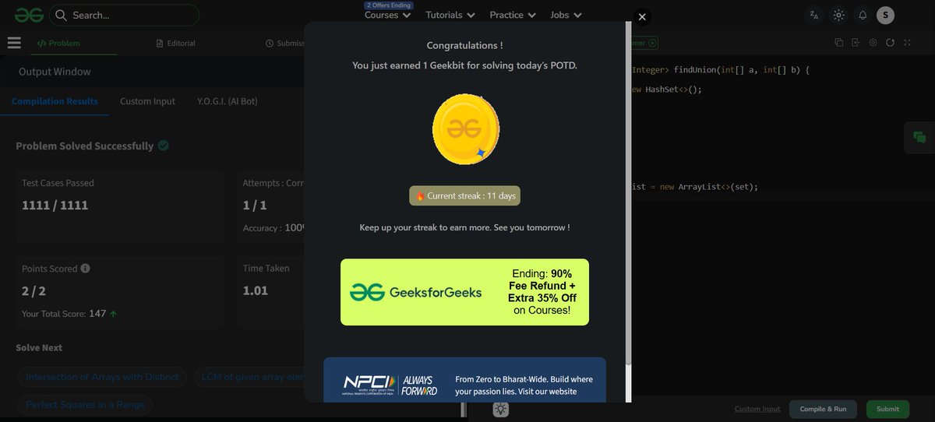Switch to the Problem tab

coord(58,43)
